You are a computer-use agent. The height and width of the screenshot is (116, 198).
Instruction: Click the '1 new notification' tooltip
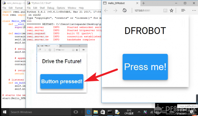(x=187, y=106)
